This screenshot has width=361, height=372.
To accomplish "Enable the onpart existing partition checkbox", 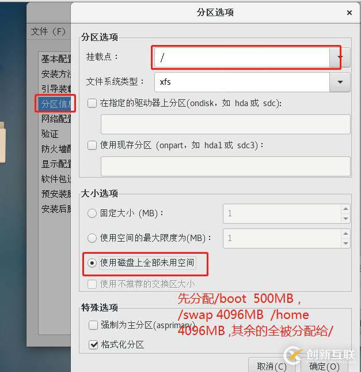I will (x=92, y=145).
